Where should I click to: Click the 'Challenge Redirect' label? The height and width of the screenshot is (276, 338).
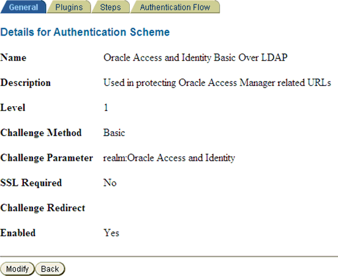pyautogui.click(x=43, y=208)
